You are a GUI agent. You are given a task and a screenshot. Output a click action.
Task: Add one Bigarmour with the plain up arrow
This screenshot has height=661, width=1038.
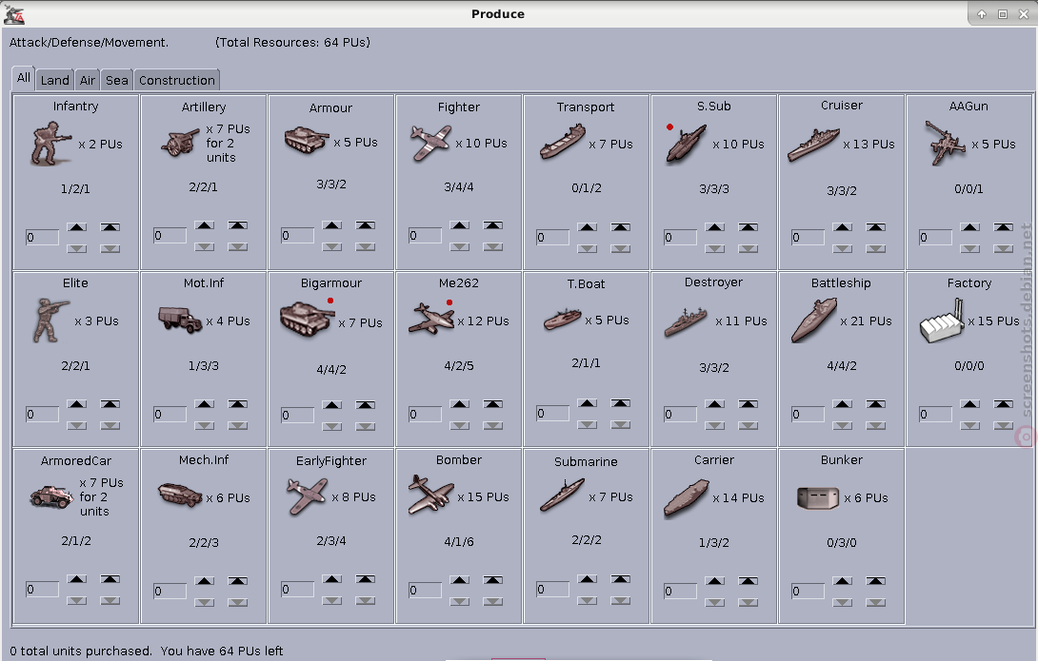[332, 405]
